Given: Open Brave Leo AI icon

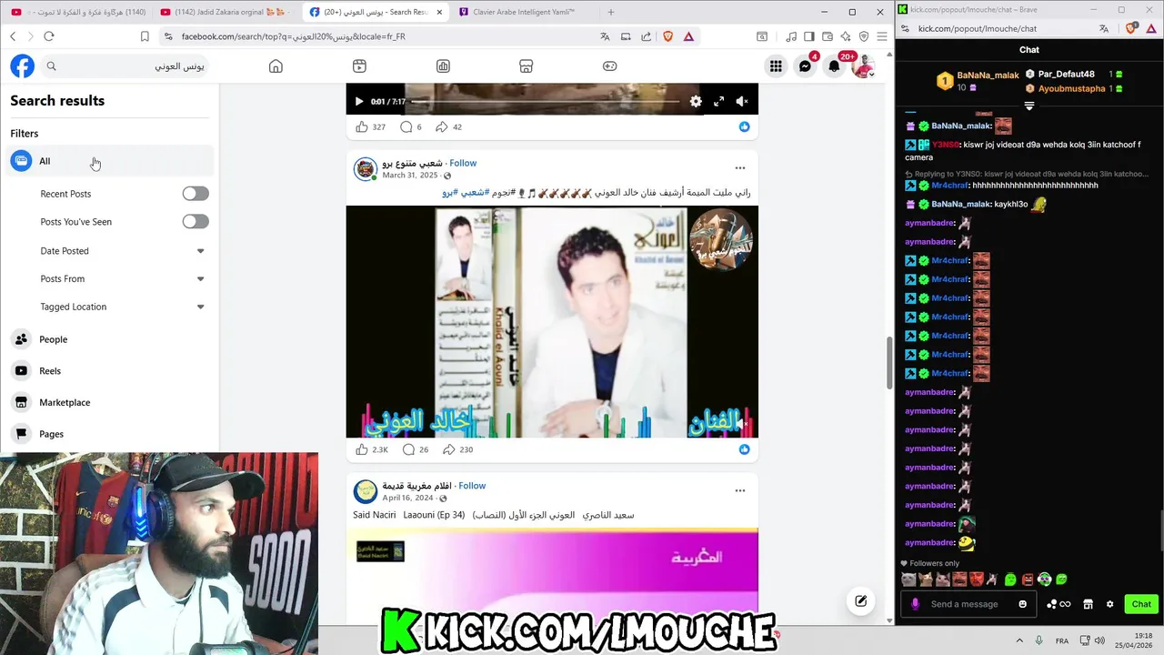Looking at the screenshot, I should point(846,36).
